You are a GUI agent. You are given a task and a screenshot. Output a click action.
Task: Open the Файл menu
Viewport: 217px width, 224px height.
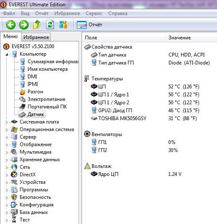[9, 13]
